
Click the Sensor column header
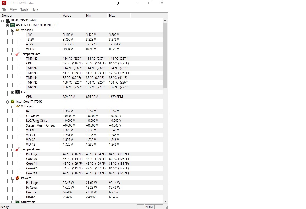31,15
